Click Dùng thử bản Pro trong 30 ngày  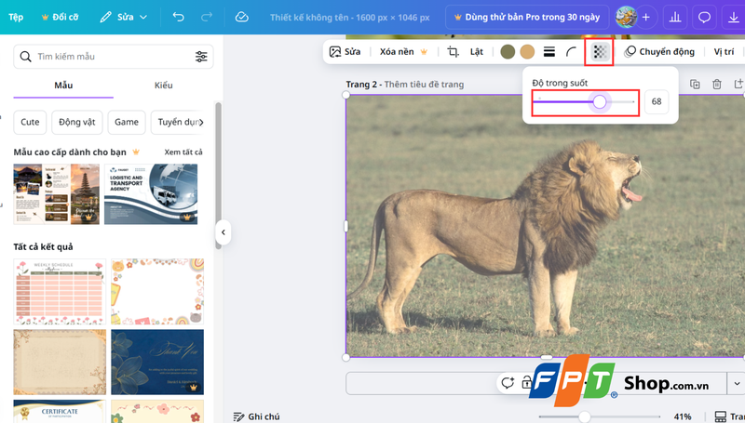pos(527,17)
